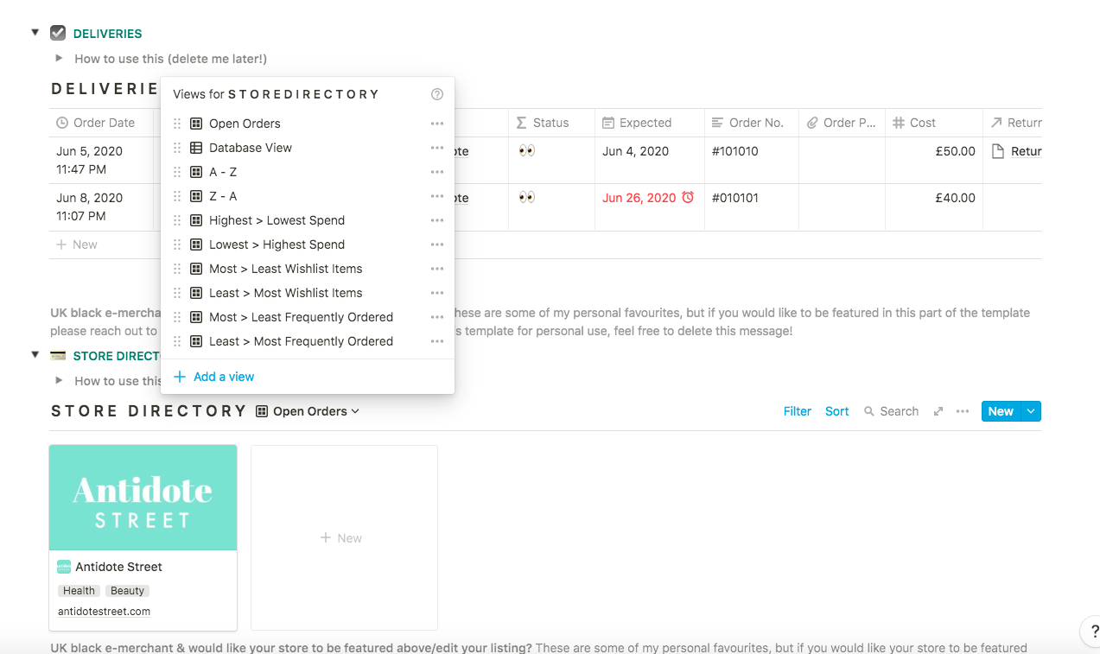Open Store Directory more options ellipsis

pyautogui.click(x=963, y=411)
